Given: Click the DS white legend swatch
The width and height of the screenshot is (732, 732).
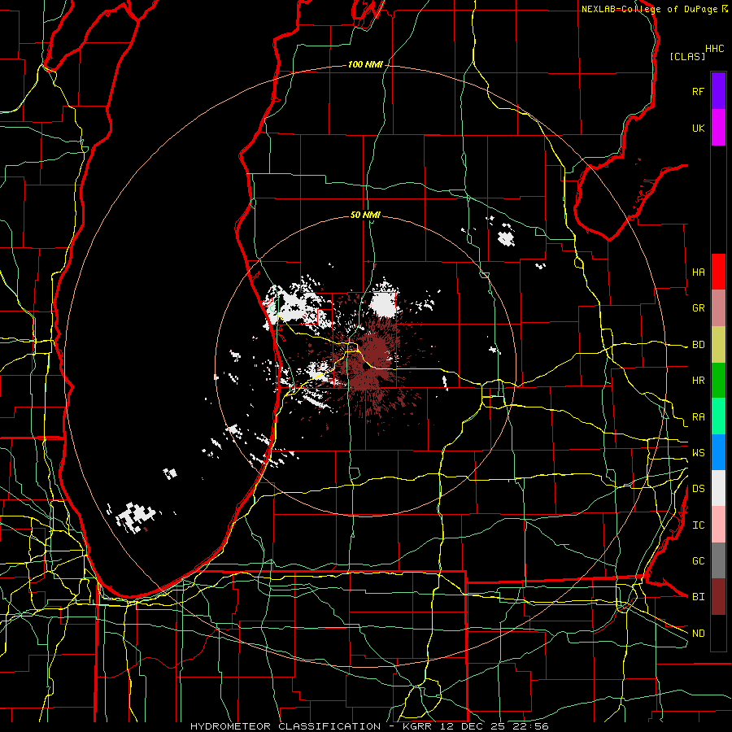Looking at the screenshot, I should pos(718,488).
